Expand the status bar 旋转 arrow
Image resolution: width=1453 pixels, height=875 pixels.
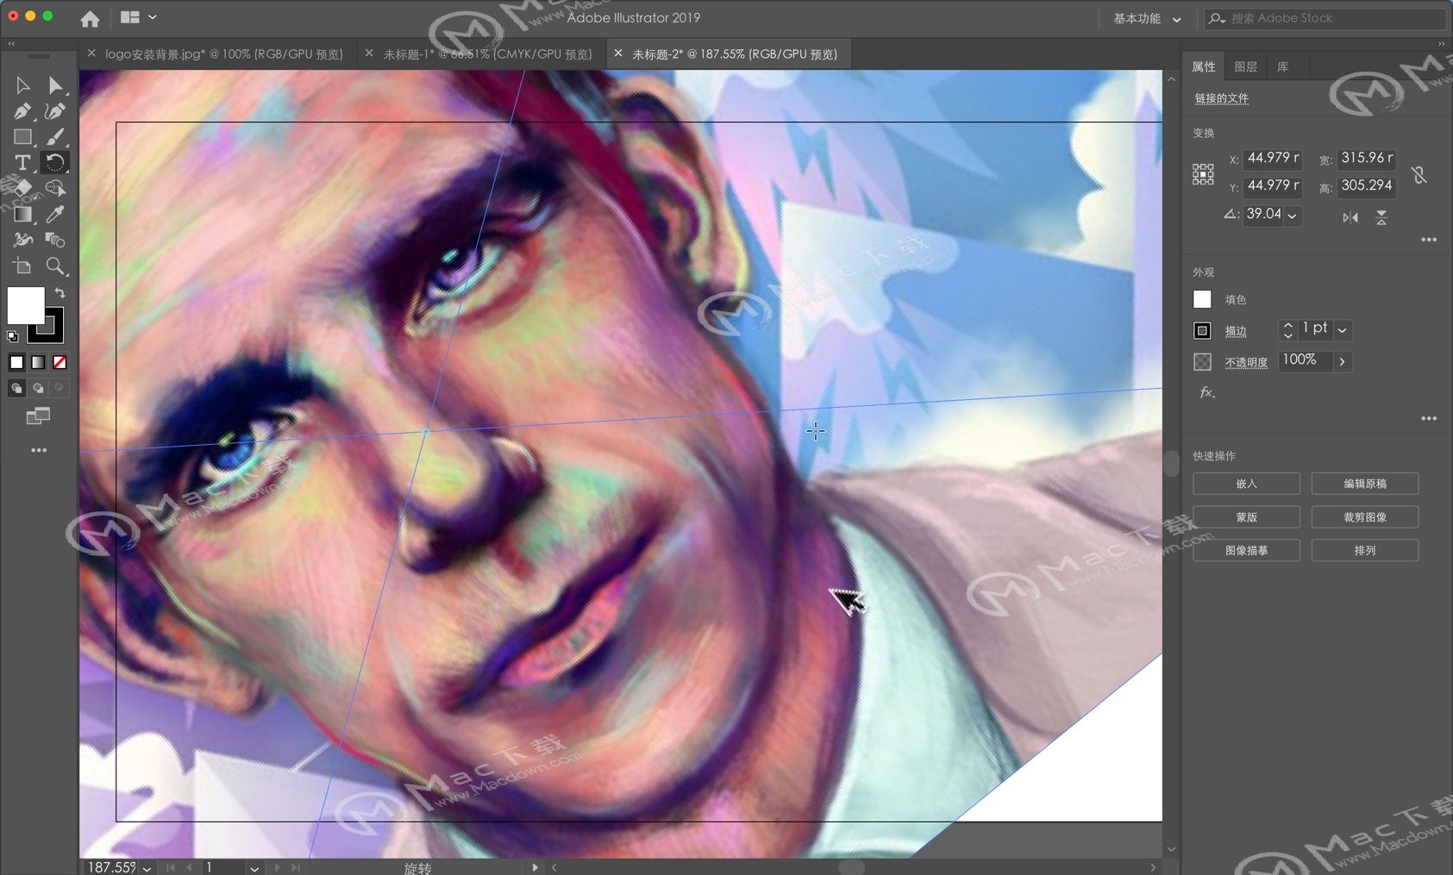pyautogui.click(x=535, y=867)
